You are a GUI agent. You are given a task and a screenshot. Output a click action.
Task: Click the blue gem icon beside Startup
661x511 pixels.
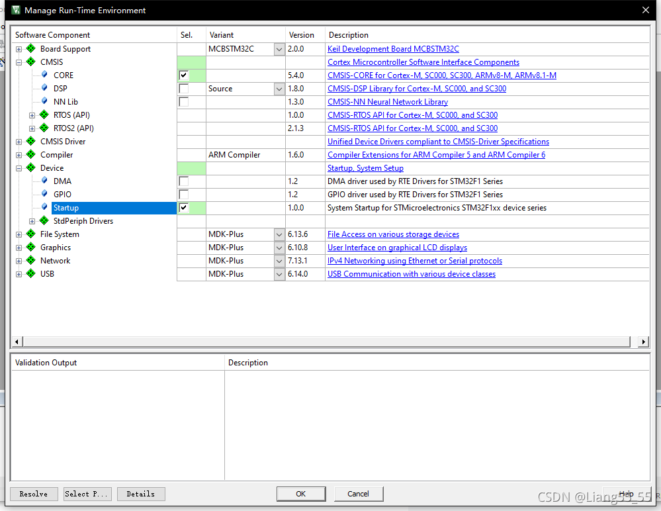45,207
